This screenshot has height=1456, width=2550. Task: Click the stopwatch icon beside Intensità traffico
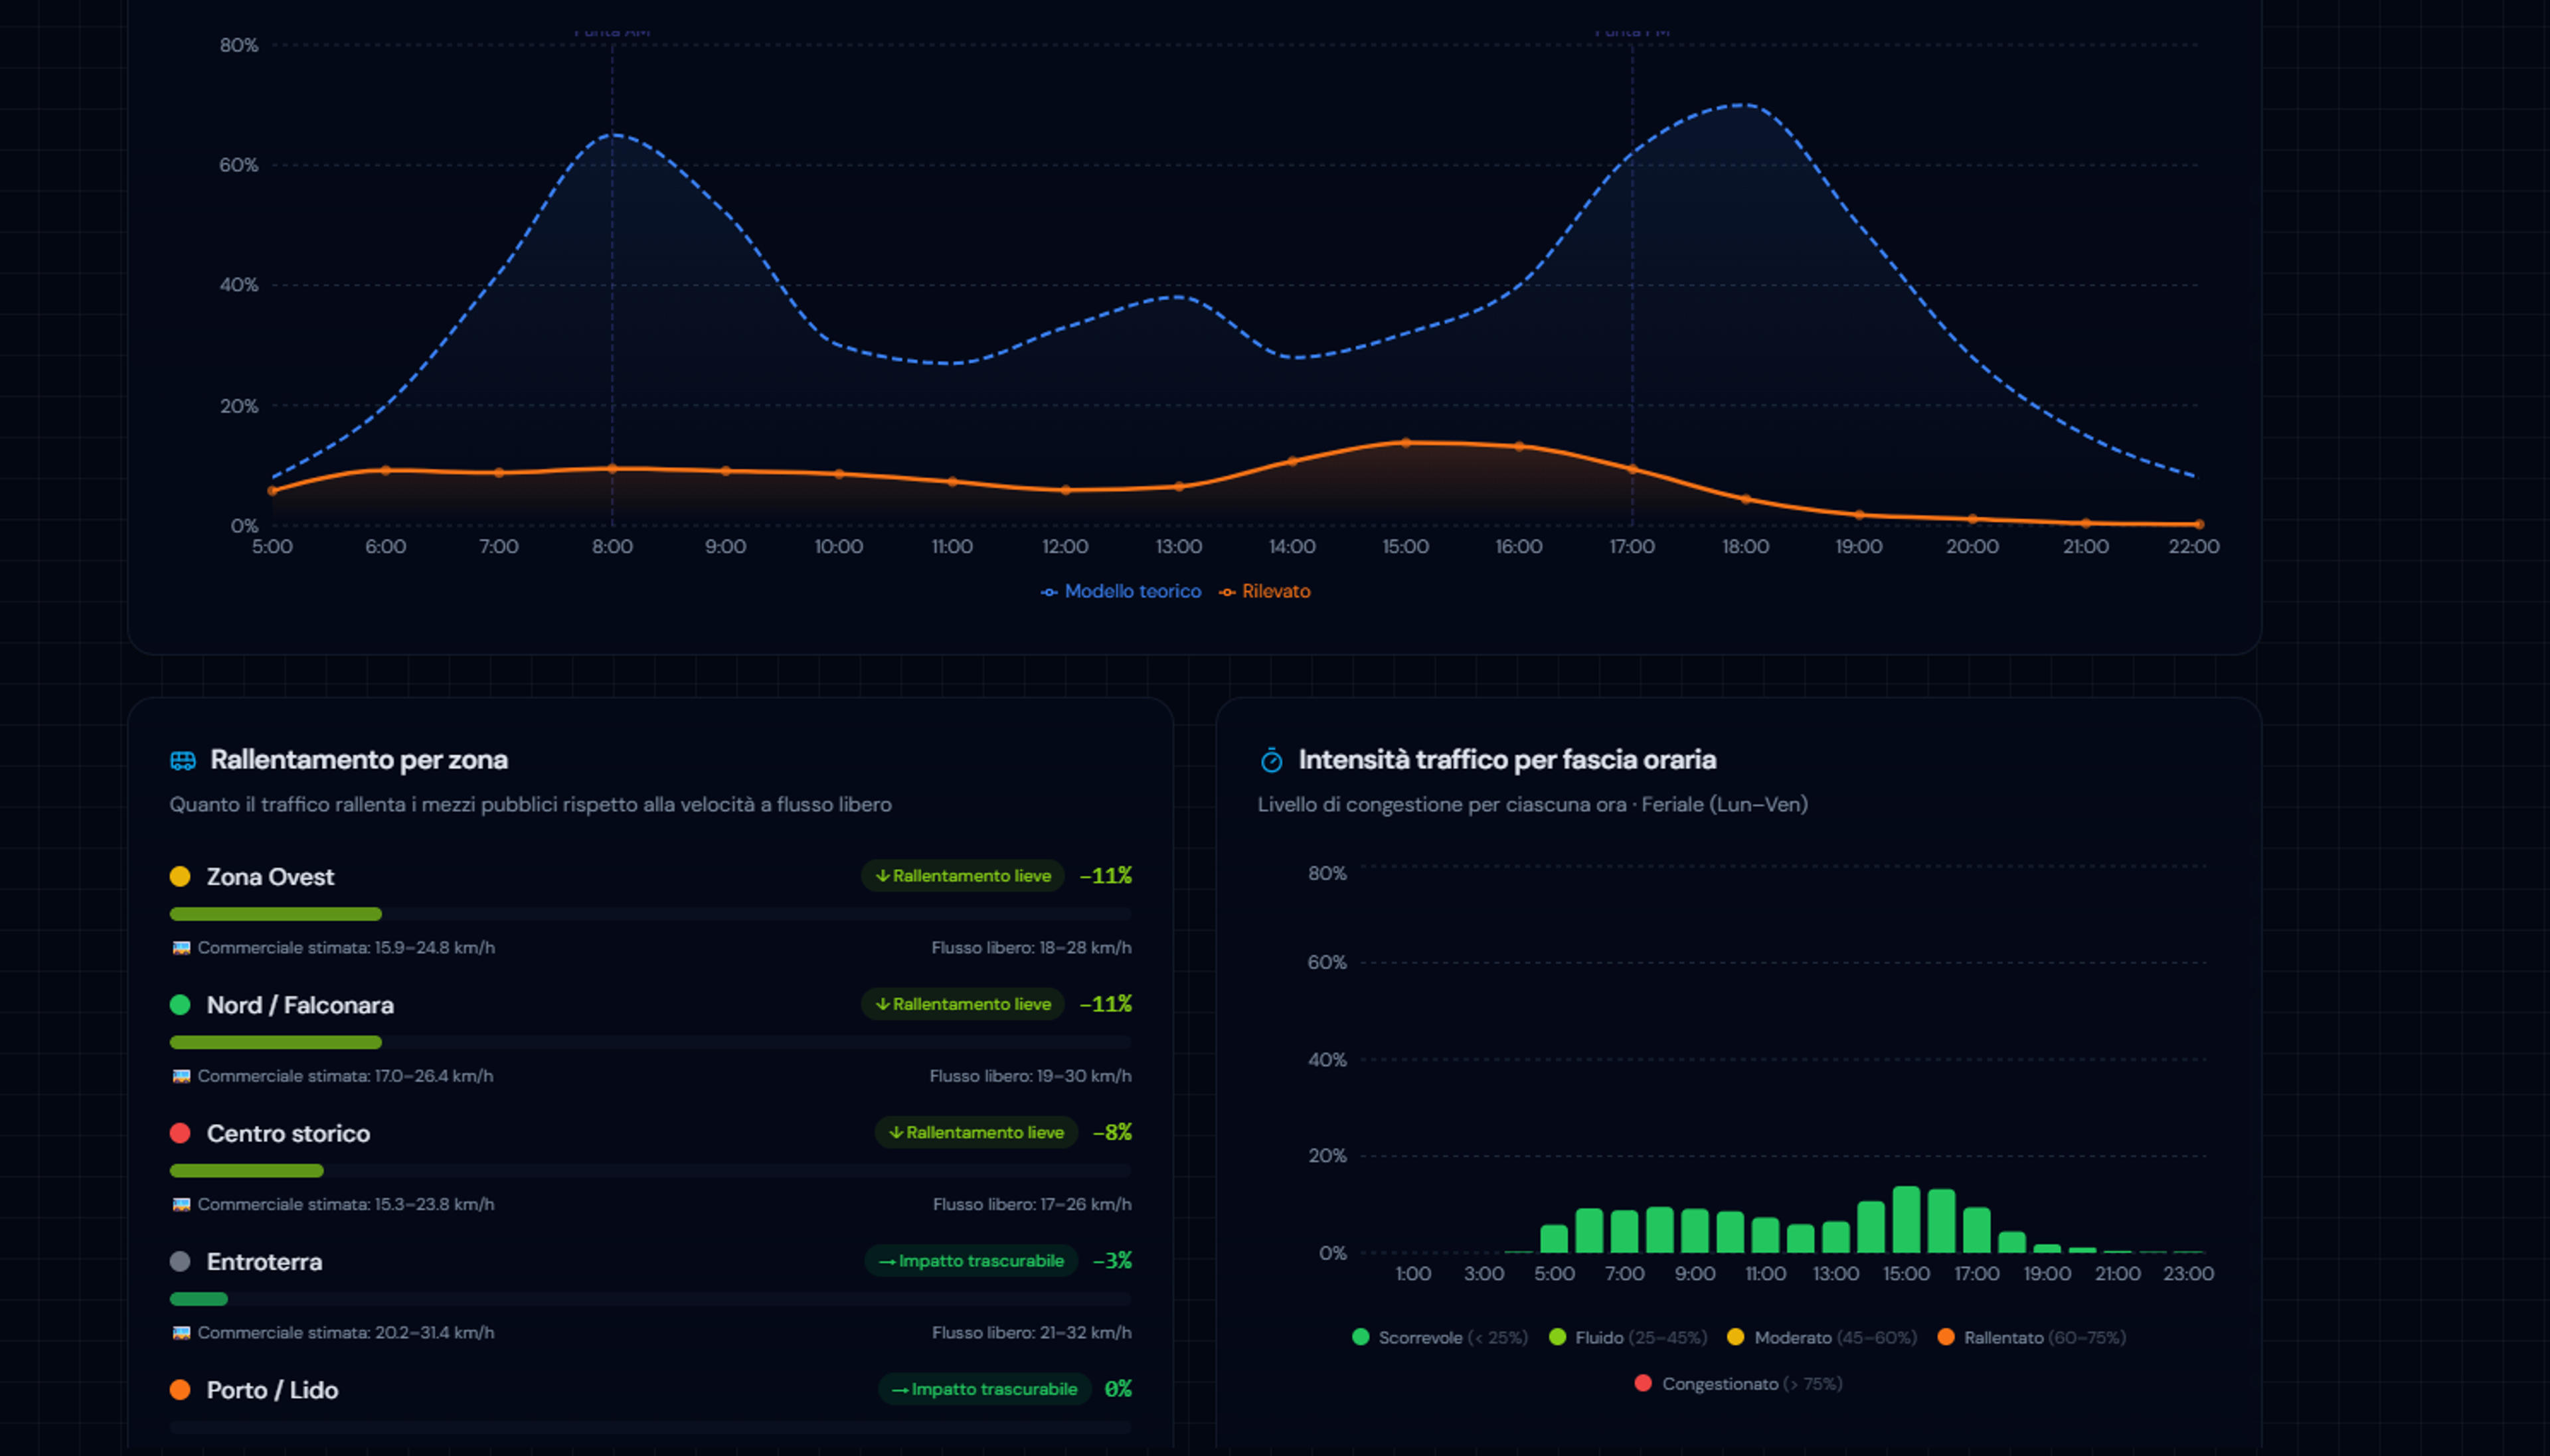click(1271, 761)
